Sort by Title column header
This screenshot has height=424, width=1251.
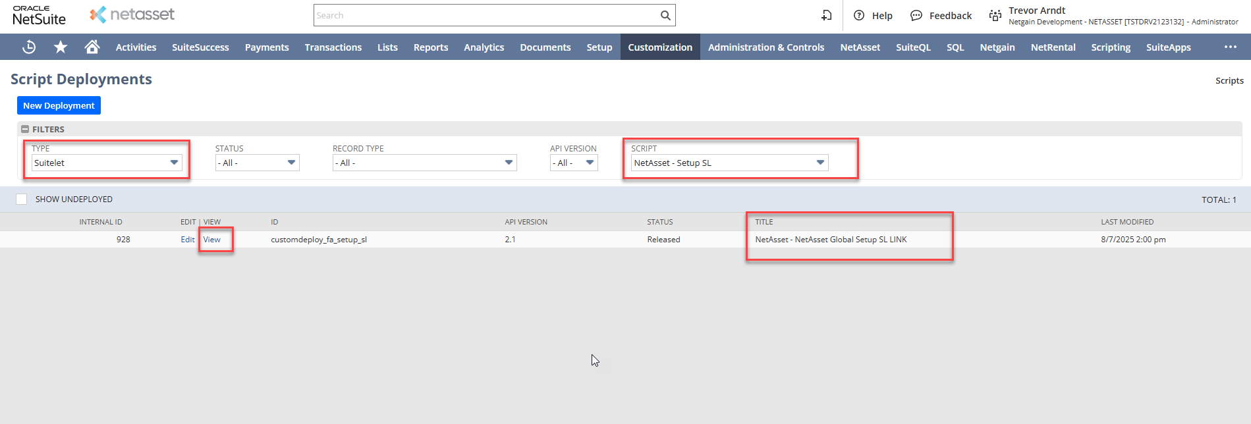[764, 222]
